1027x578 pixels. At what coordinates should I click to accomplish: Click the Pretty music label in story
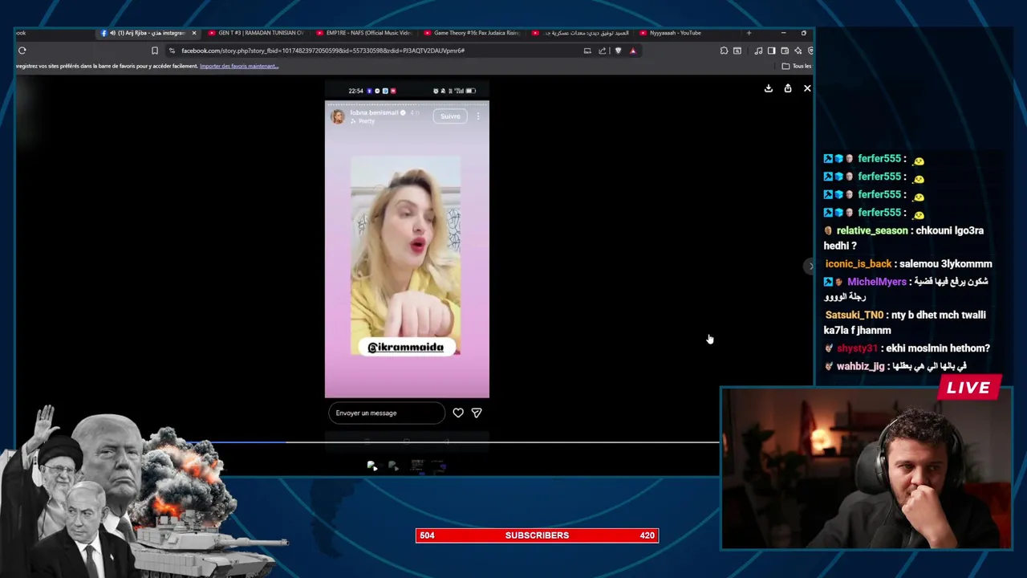pyautogui.click(x=363, y=121)
